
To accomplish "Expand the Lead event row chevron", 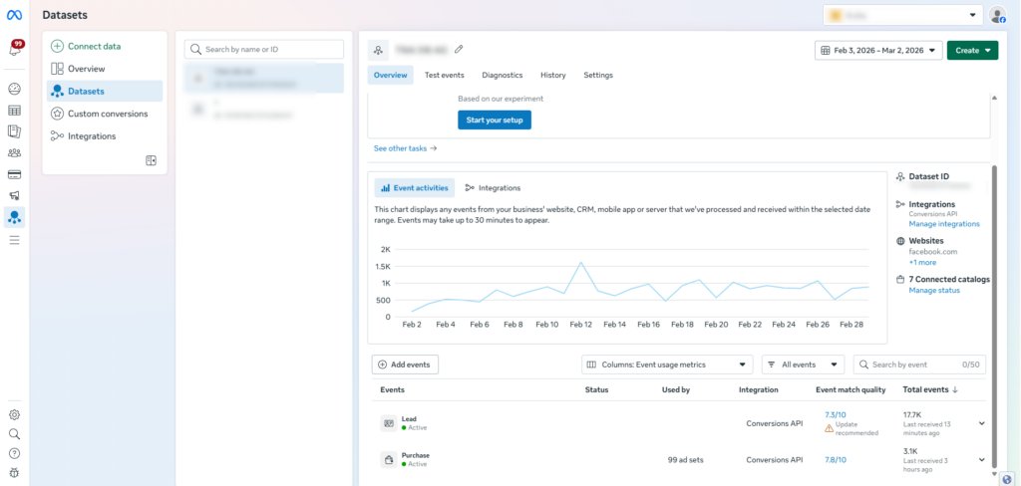I will coord(981,423).
